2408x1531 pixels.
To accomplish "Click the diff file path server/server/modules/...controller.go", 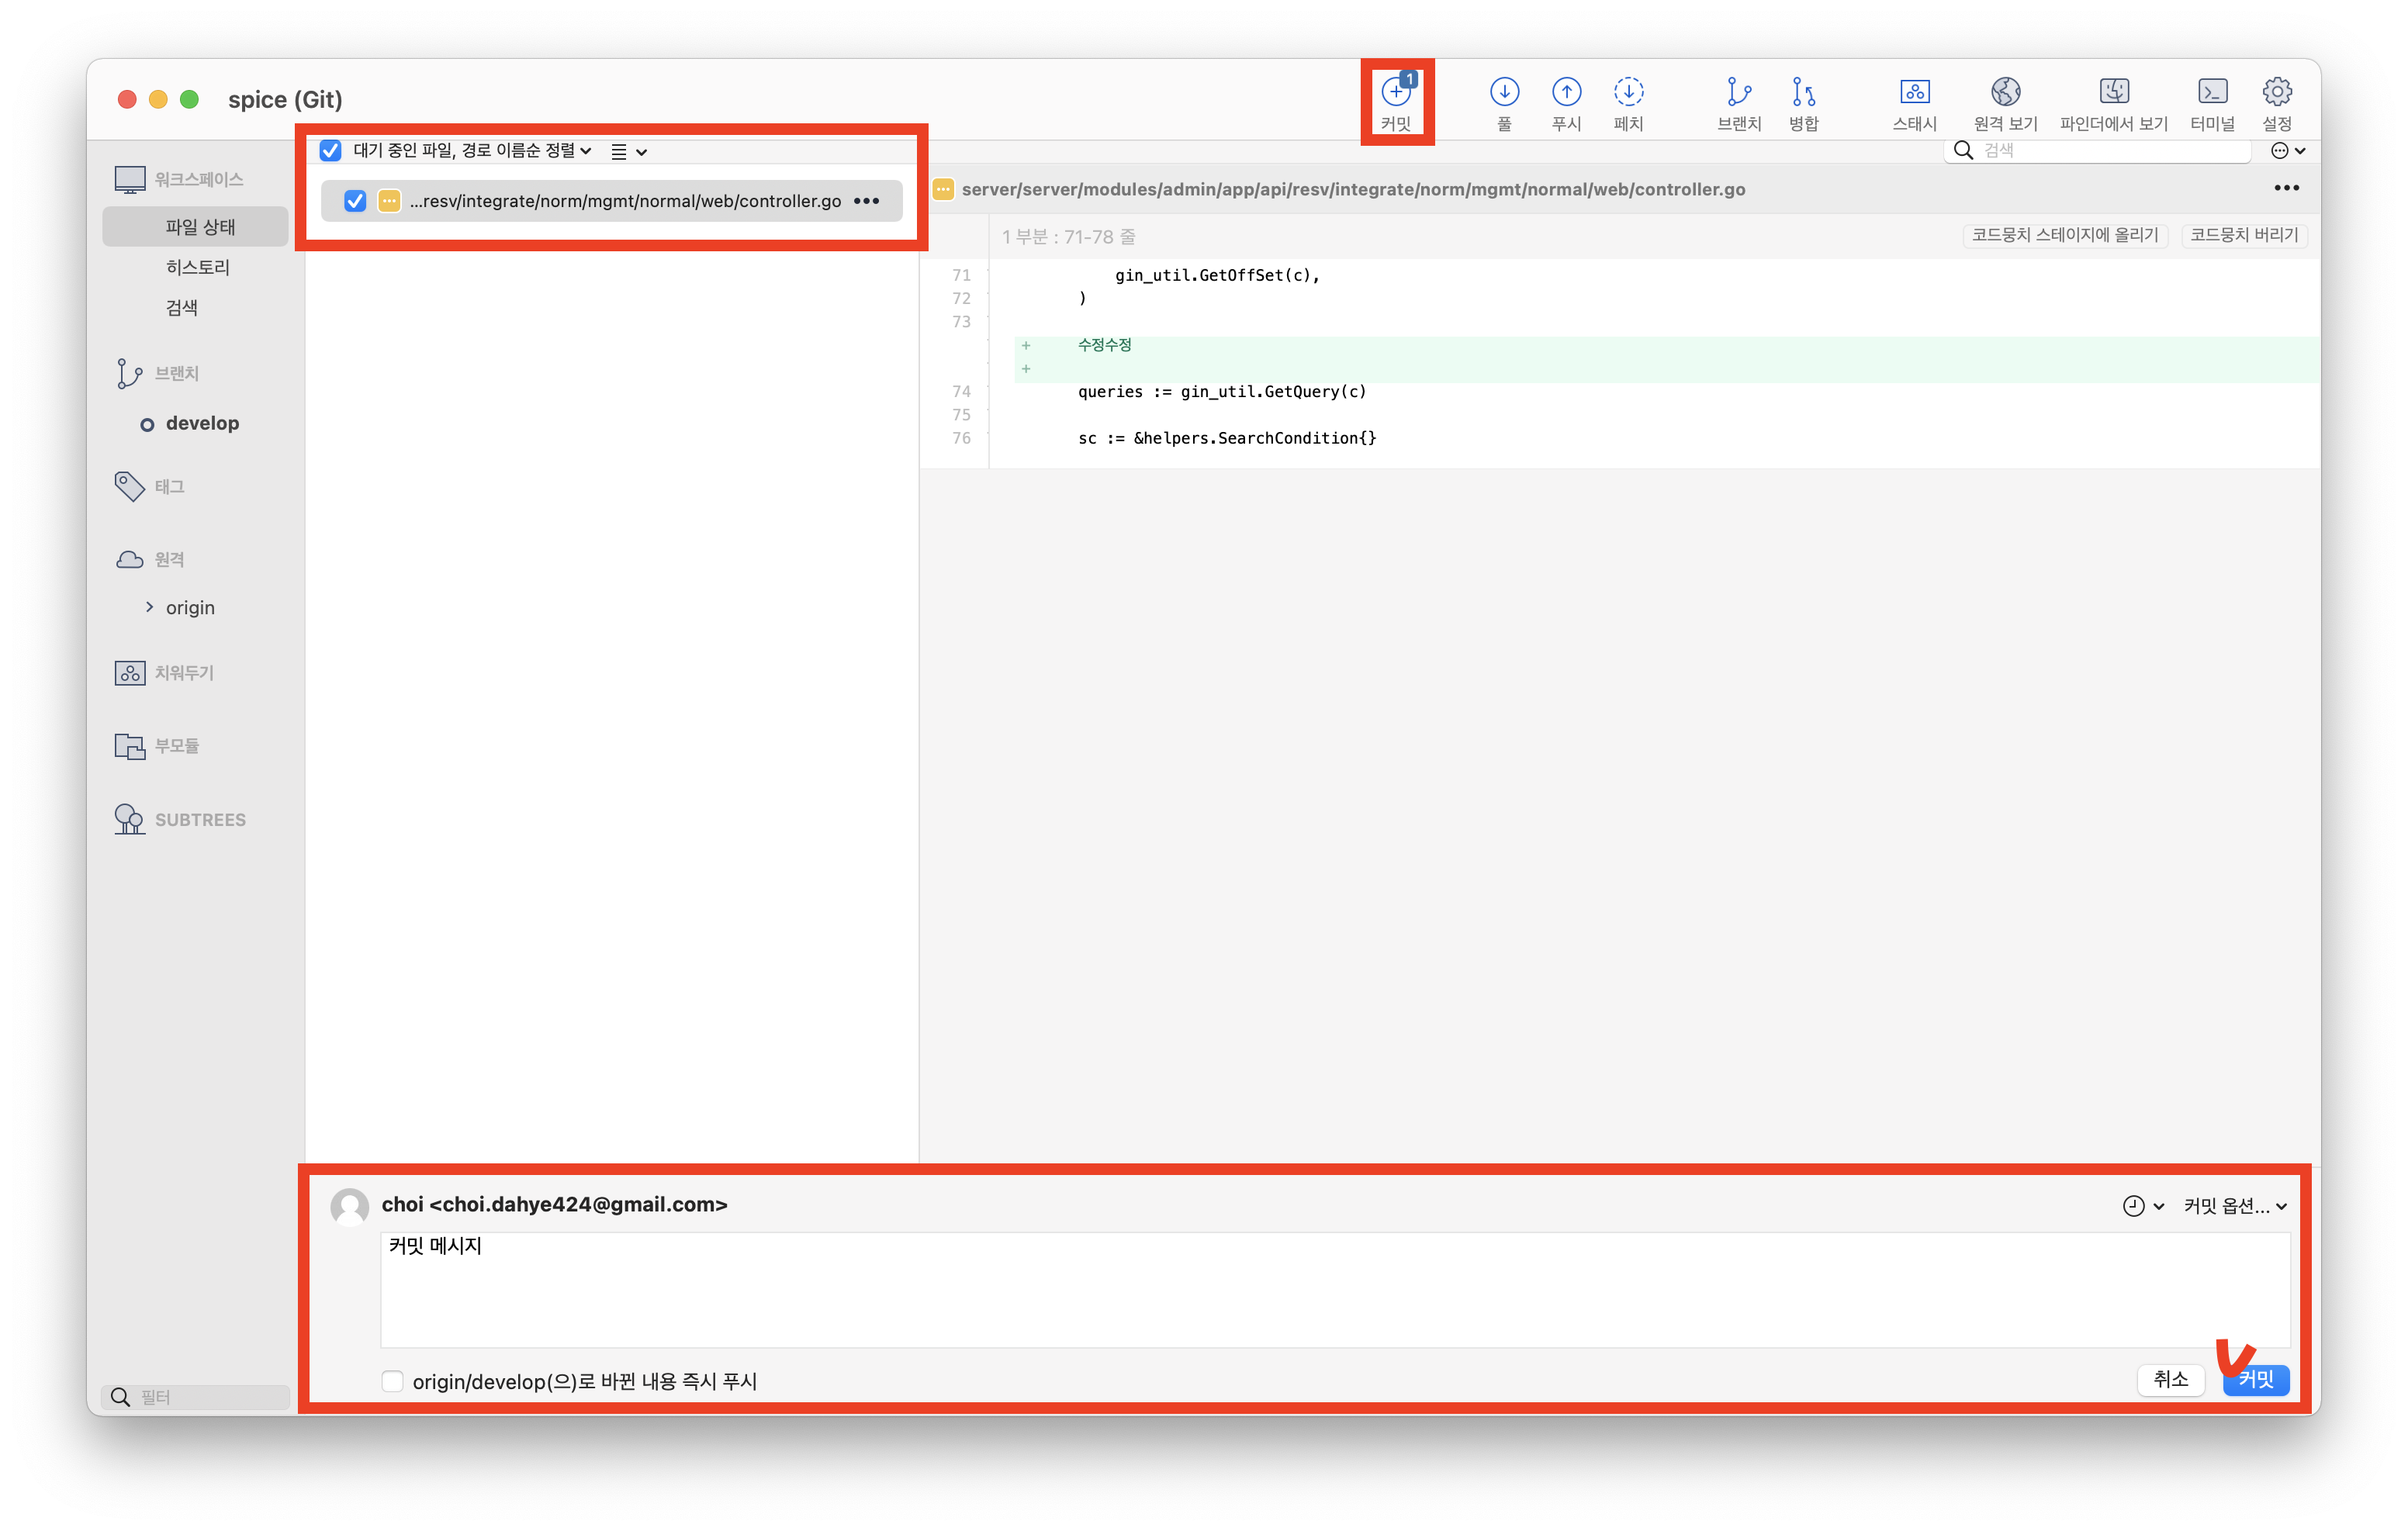I will (x=1353, y=190).
